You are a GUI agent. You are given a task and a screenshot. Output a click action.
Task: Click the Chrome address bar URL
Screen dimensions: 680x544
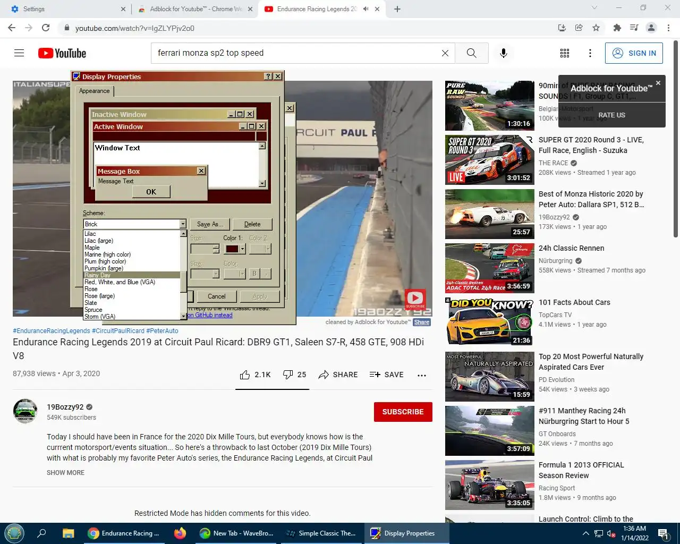(x=135, y=28)
